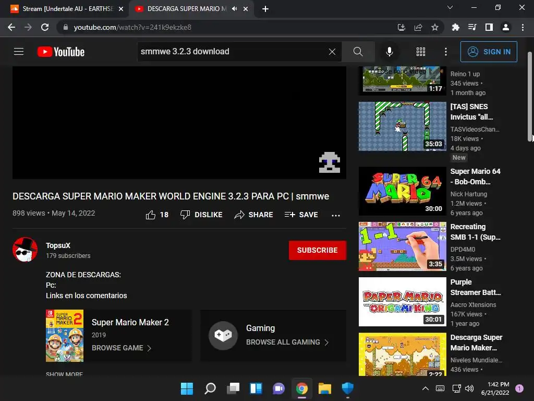Image resolution: width=534 pixels, height=401 pixels.
Task: Open TopsuX channel avatar
Action: point(25,250)
